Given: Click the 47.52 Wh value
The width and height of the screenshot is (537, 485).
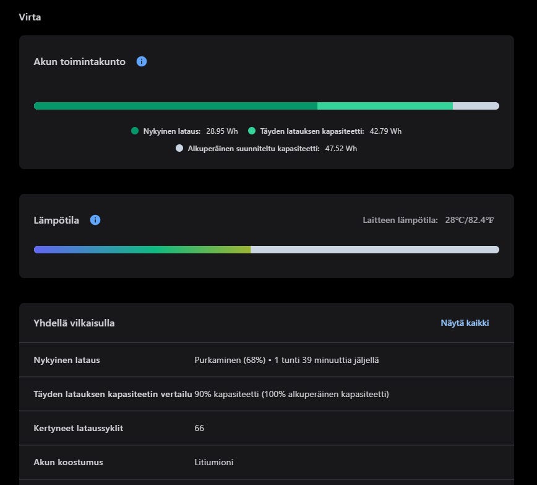Looking at the screenshot, I should (341, 149).
